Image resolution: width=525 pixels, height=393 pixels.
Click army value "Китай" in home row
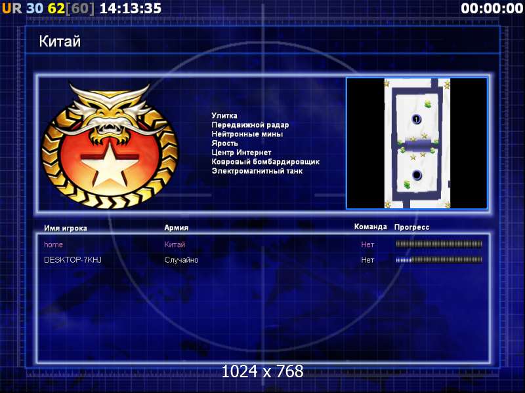click(x=175, y=244)
